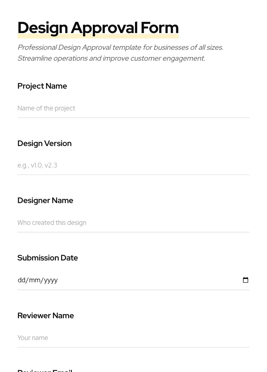Image resolution: width=267 pixels, height=372 pixels.
Task: Click the 'Name of the project' placeholder area
Action: [46, 108]
